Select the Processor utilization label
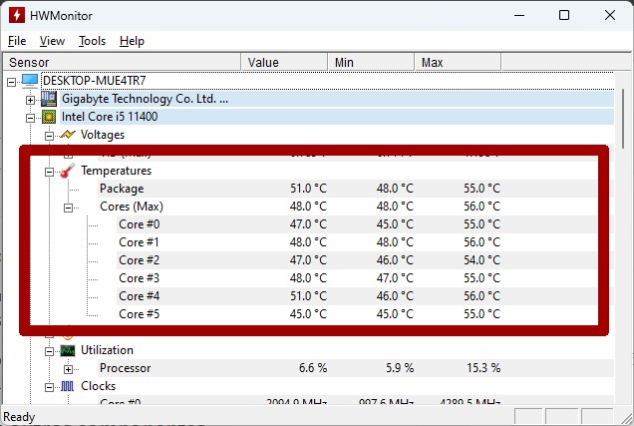The image size is (634, 426). tap(125, 368)
